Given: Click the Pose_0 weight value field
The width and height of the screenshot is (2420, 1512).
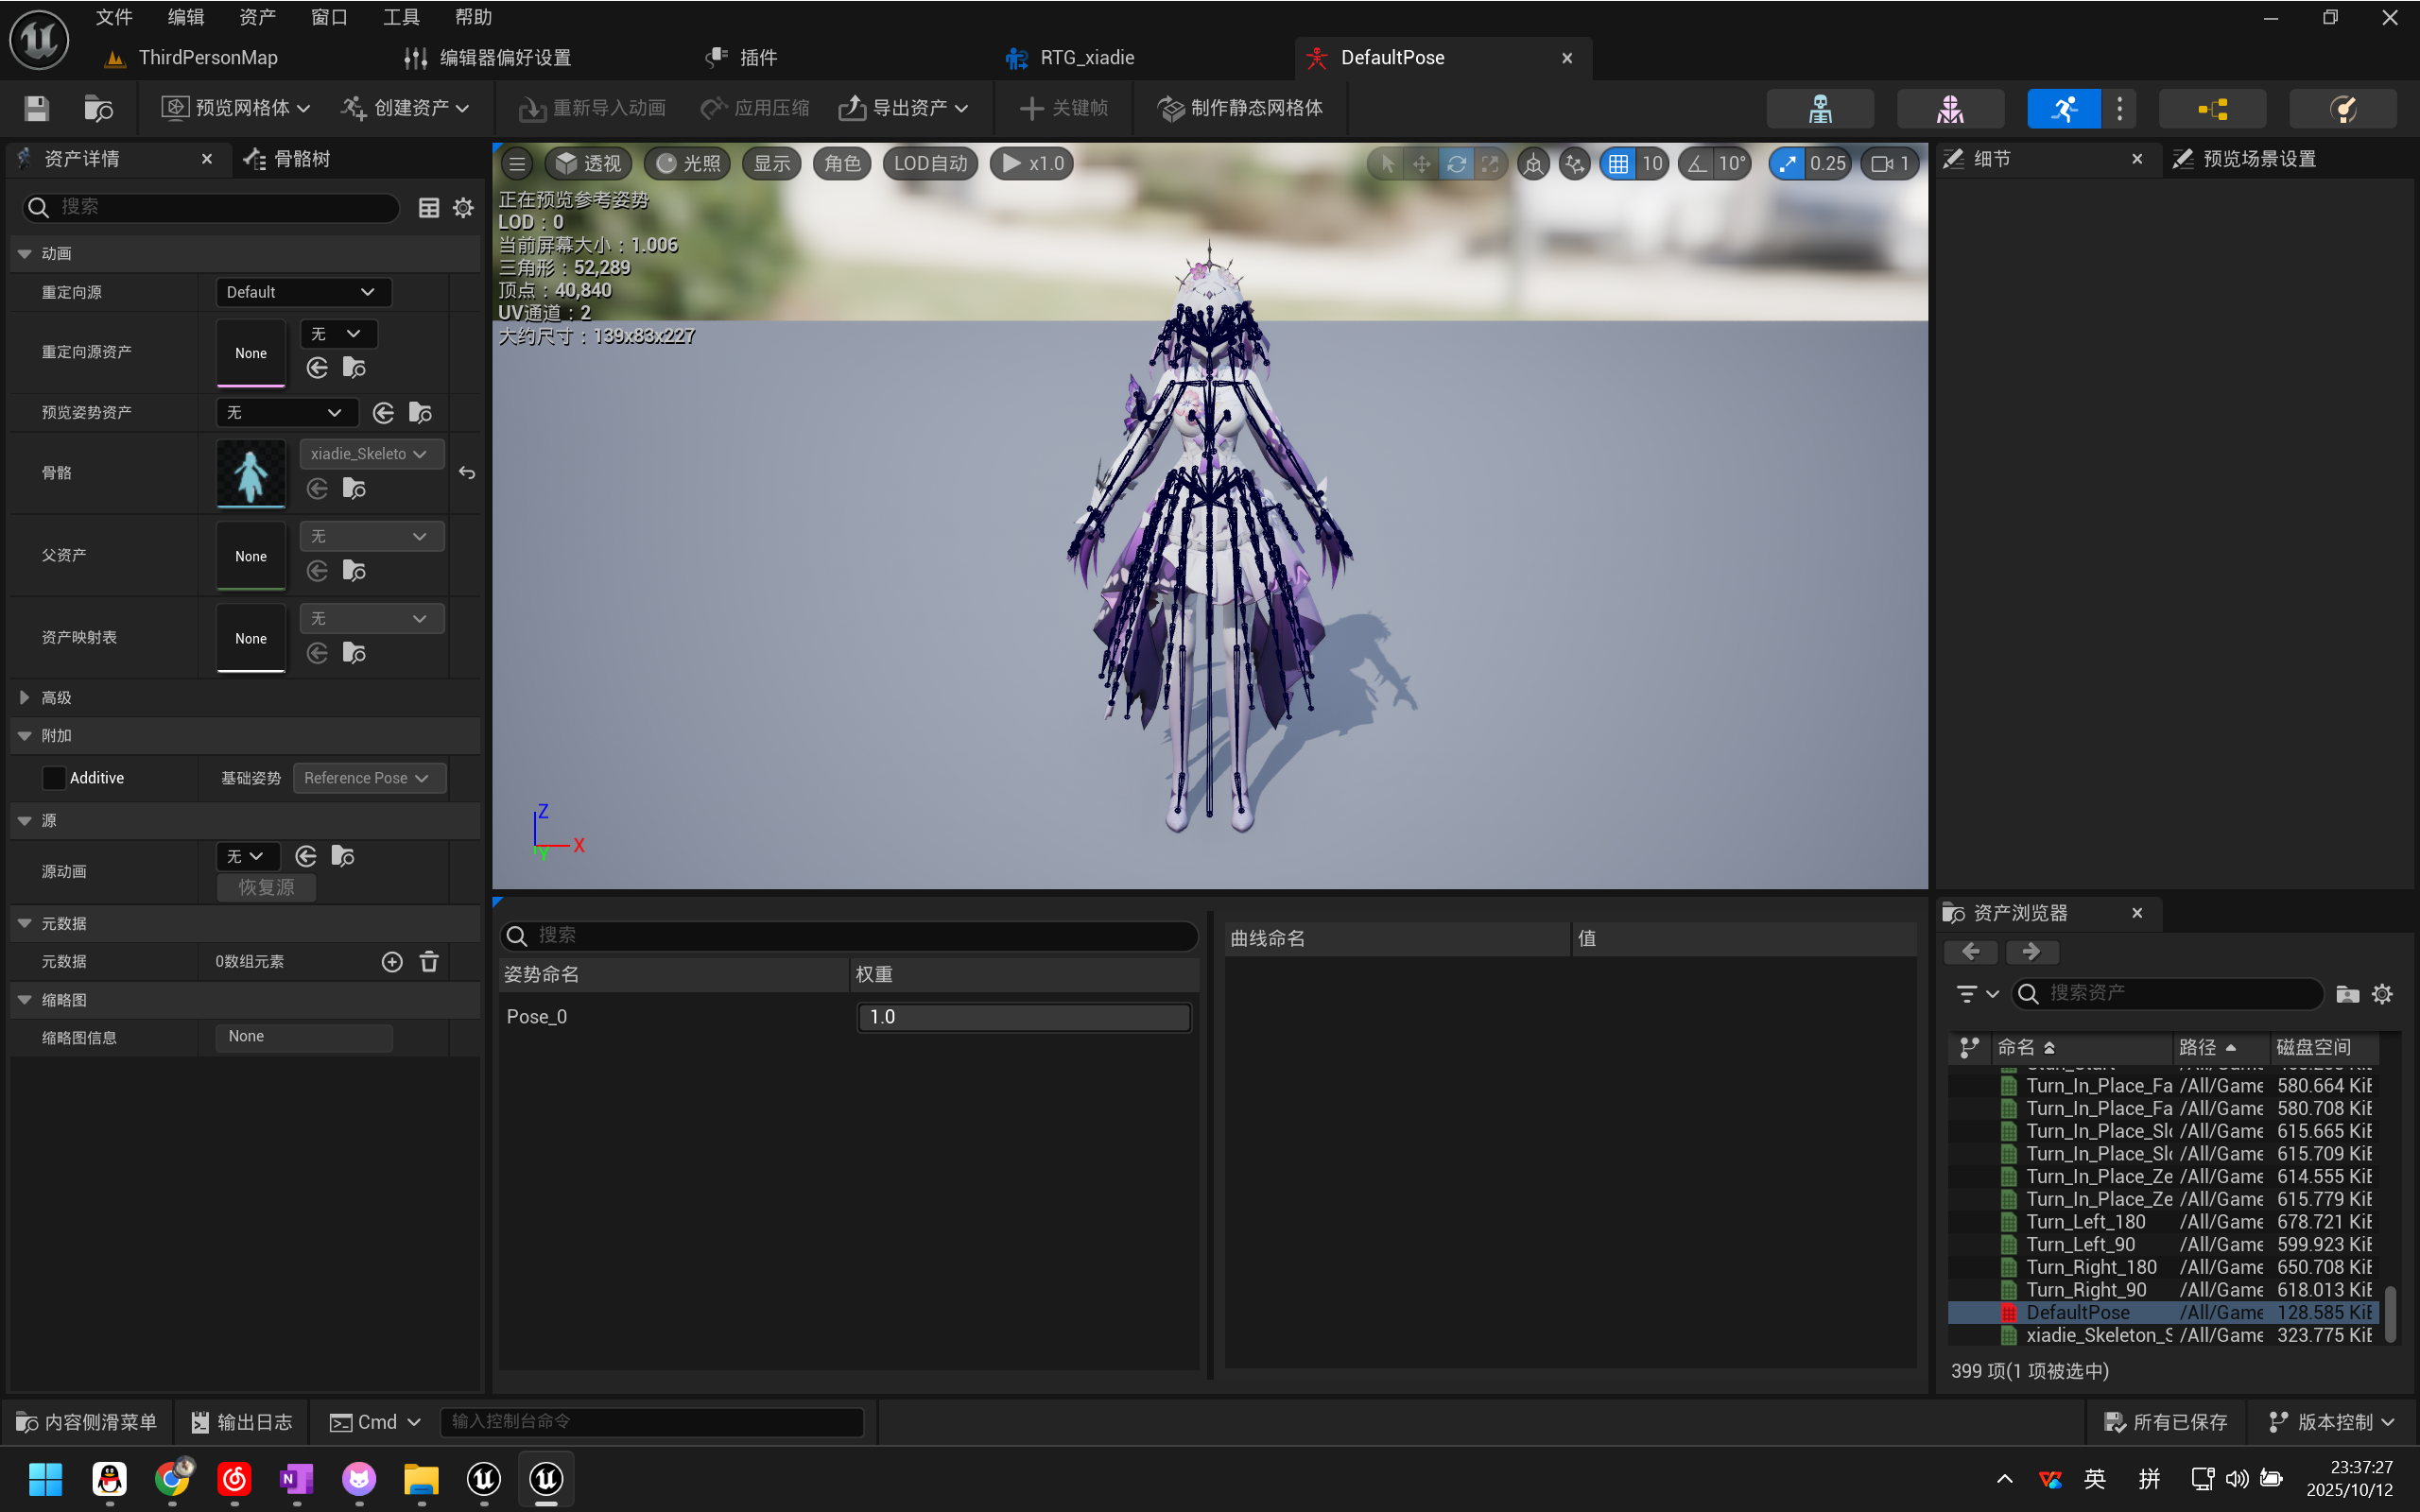Looking at the screenshot, I should click(1023, 1017).
